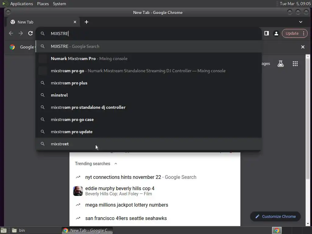The image size is (312, 234).
Task: Open 'san francisco 49ers seattle seahawks' trend
Action: [x=155, y=218]
